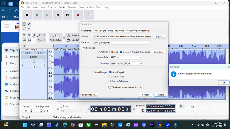Open the File menu

[x=22, y=7]
